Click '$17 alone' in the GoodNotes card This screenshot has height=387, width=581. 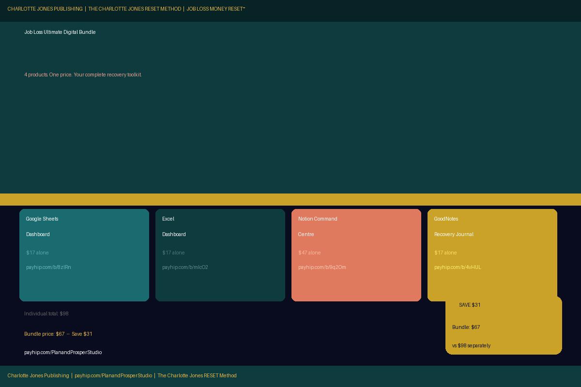(x=445, y=253)
